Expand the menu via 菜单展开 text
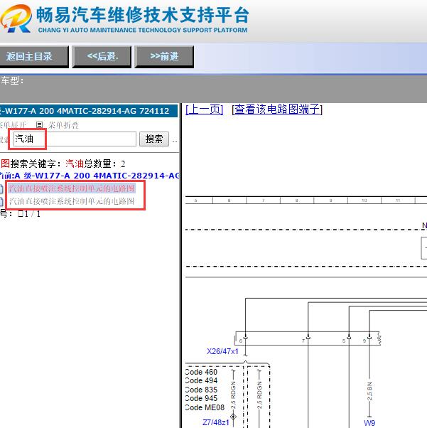This screenshot has width=427, height=428. [13, 125]
